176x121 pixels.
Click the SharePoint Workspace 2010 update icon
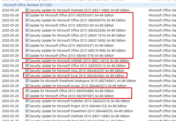[27, 81]
